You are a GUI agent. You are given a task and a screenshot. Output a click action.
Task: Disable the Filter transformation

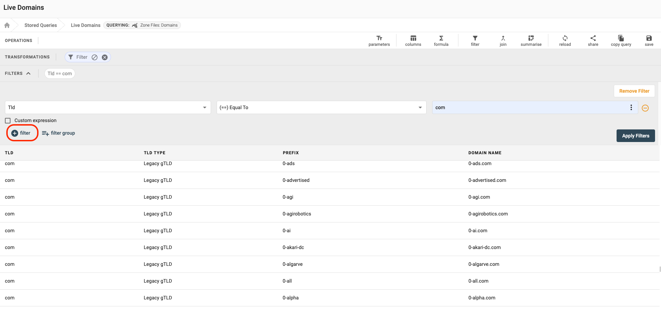(x=94, y=57)
